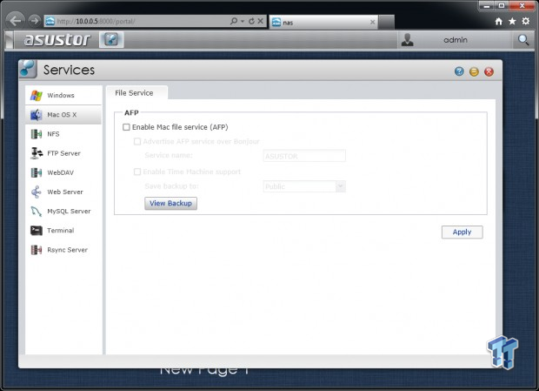Go back with the browser back arrow
539x391 pixels.
(15, 21)
